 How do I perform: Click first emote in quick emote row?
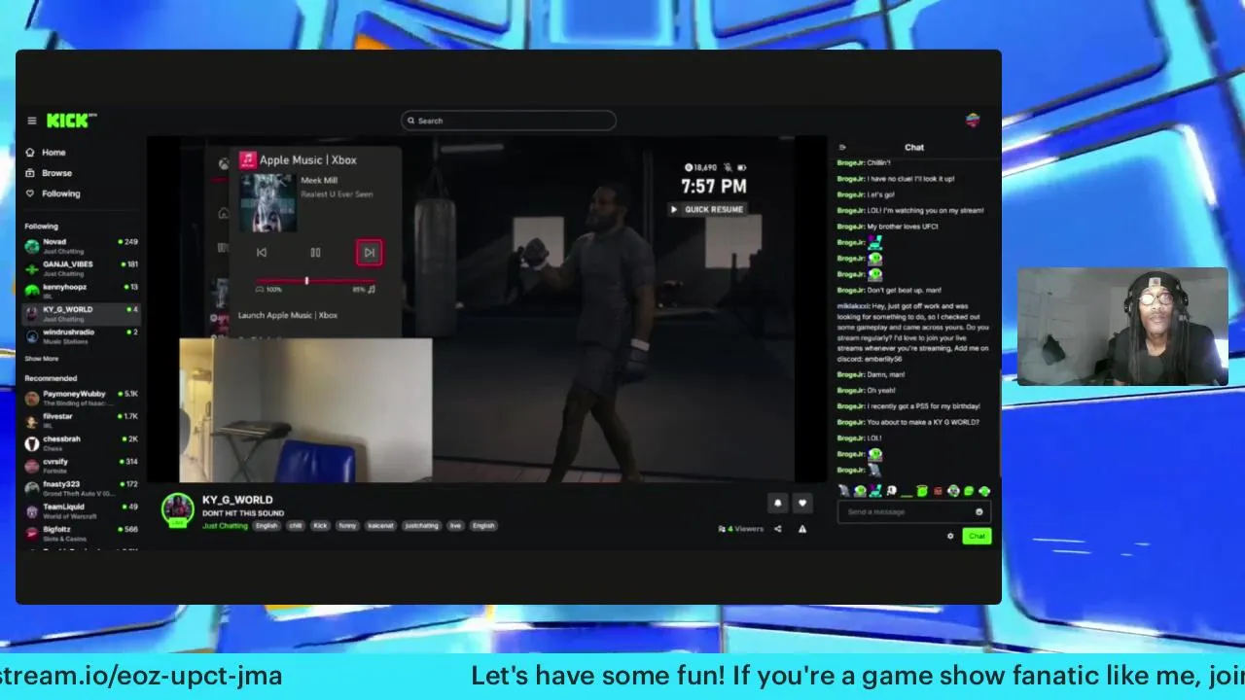[x=844, y=491]
